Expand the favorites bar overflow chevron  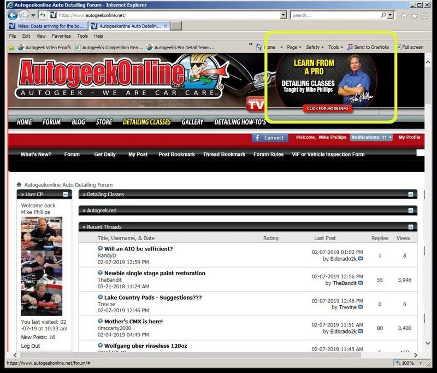point(251,44)
